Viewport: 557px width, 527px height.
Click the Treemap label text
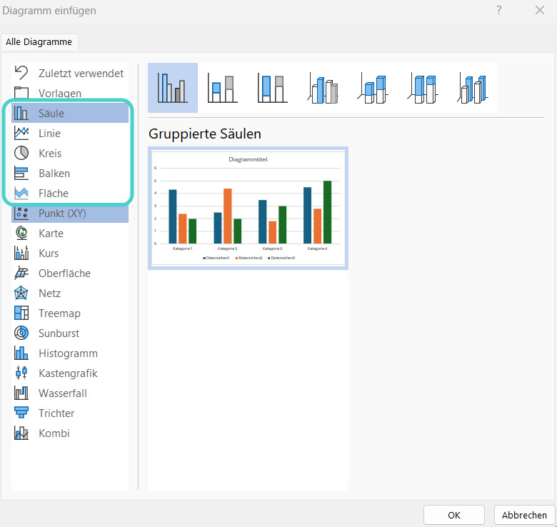(60, 313)
